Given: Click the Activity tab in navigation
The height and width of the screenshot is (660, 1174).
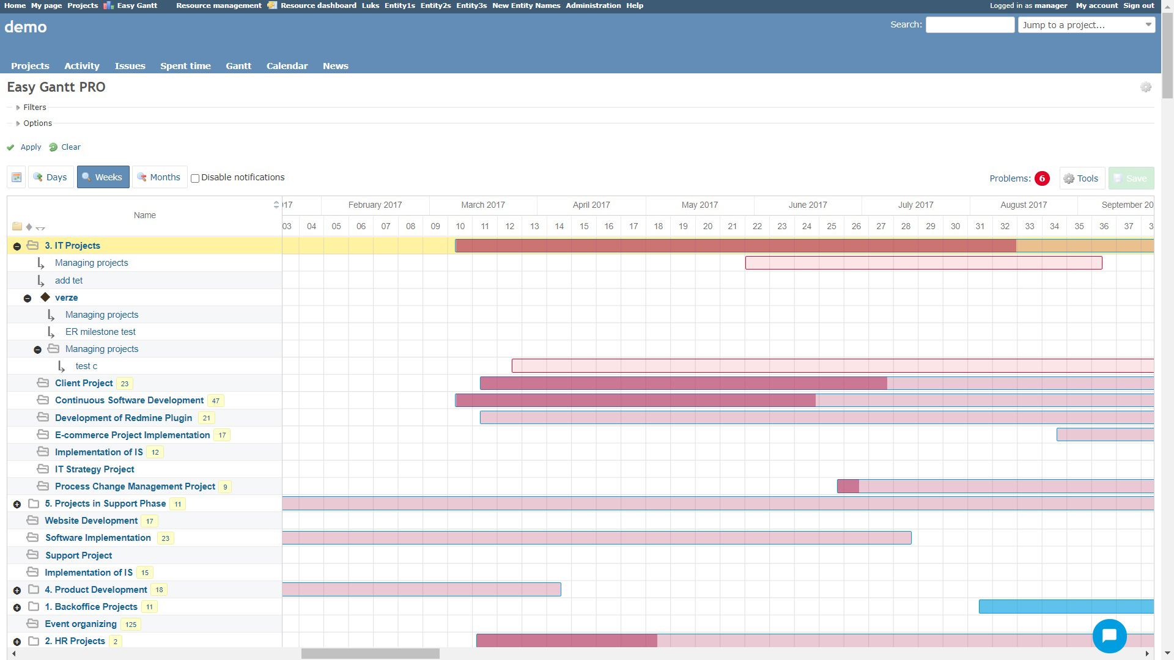Looking at the screenshot, I should 81,65.
